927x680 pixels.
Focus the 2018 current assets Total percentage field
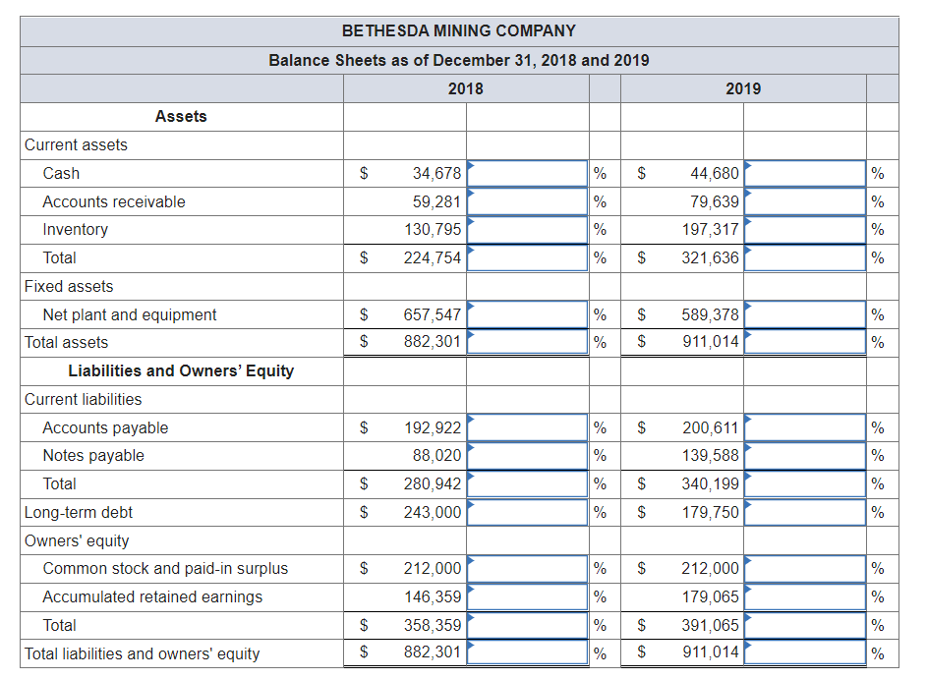tap(527, 257)
